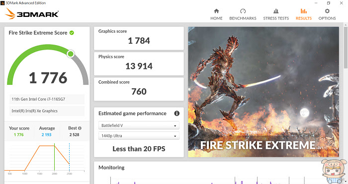Click the Best score 2 528

tap(74, 134)
